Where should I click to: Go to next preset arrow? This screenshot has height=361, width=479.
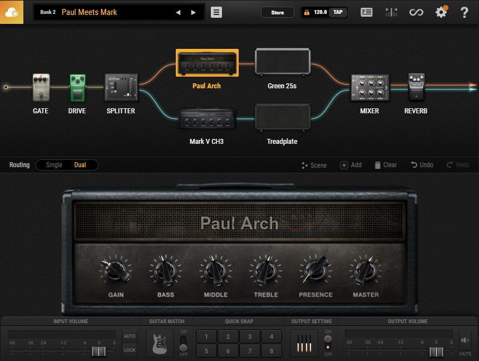tap(194, 13)
